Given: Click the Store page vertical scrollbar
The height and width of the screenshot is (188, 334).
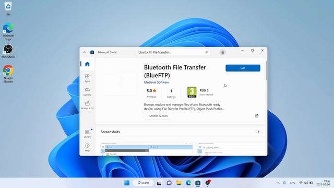Looking at the screenshot, I should [266, 71].
